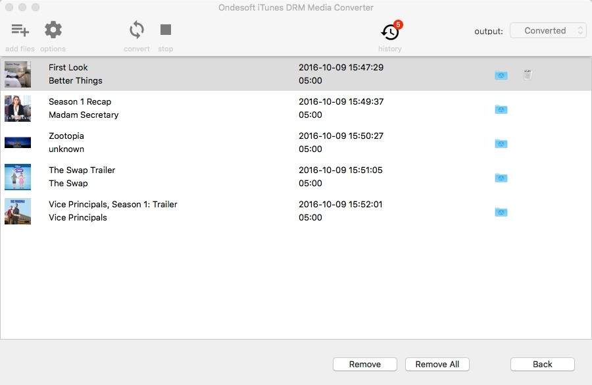Select the Madam Secretary thumbnail
Screen dimensions: 592x385
[x=18, y=109]
